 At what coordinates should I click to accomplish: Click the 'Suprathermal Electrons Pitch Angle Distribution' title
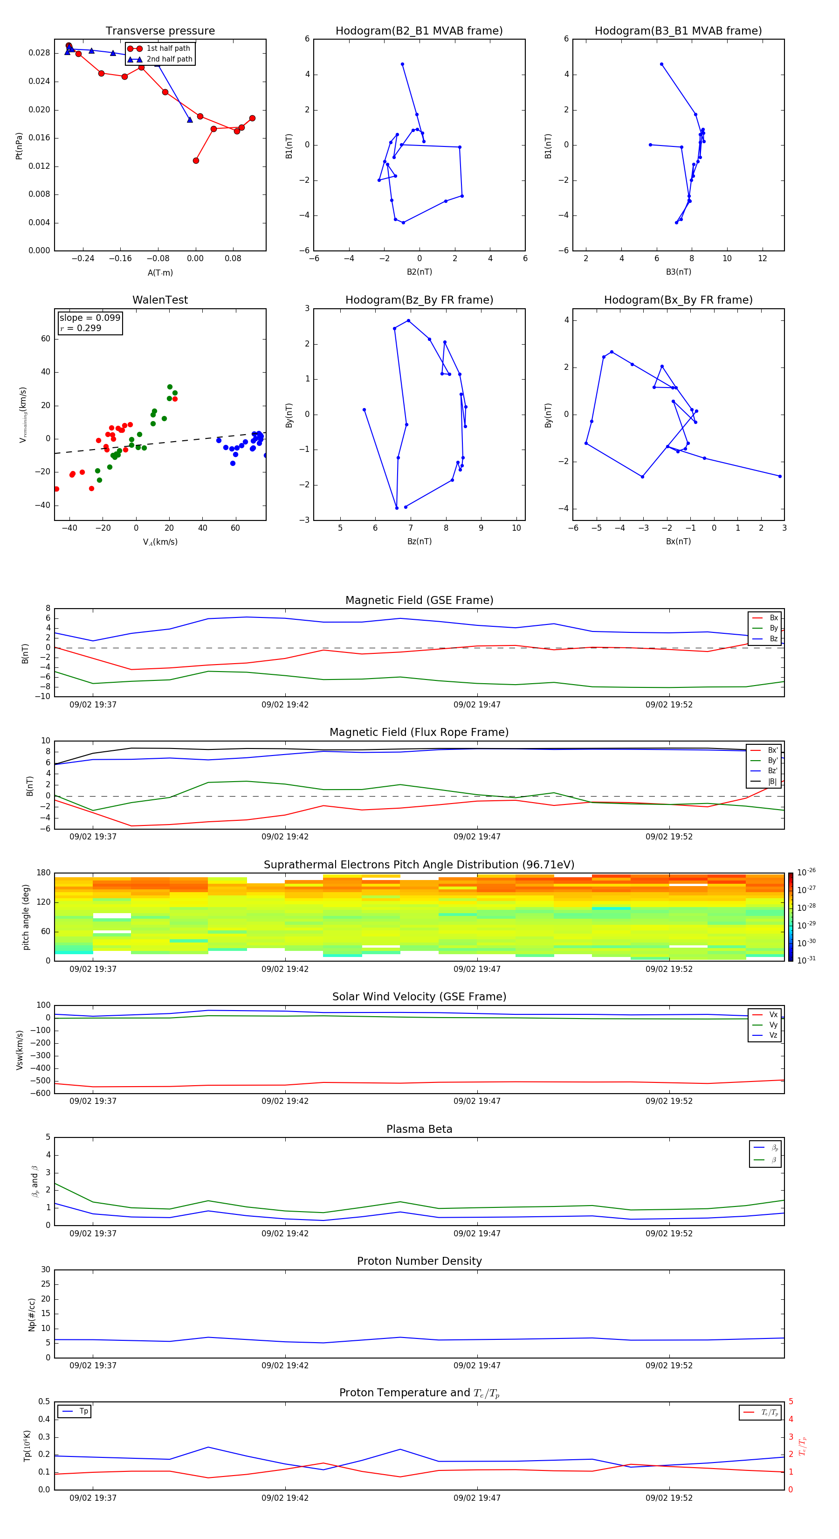pos(419,865)
